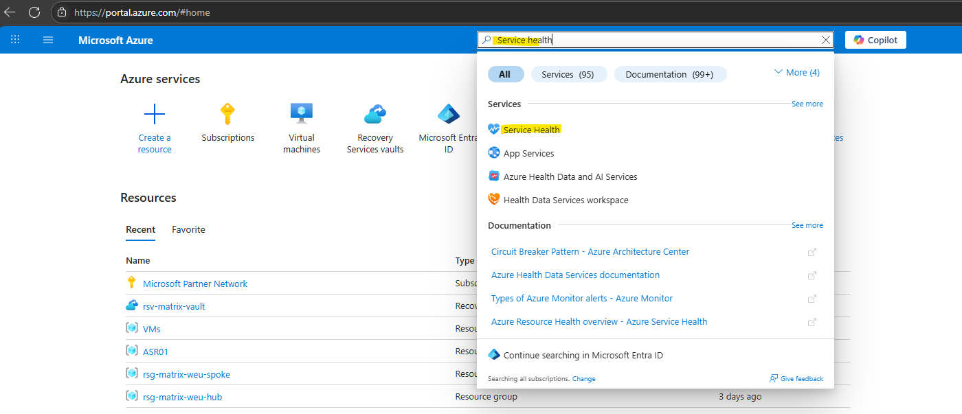Go back with the browser back arrow
The image size is (962, 414).
point(10,12)
